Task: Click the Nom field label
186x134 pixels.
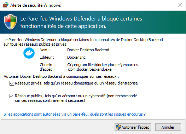Action: [45, 50]
